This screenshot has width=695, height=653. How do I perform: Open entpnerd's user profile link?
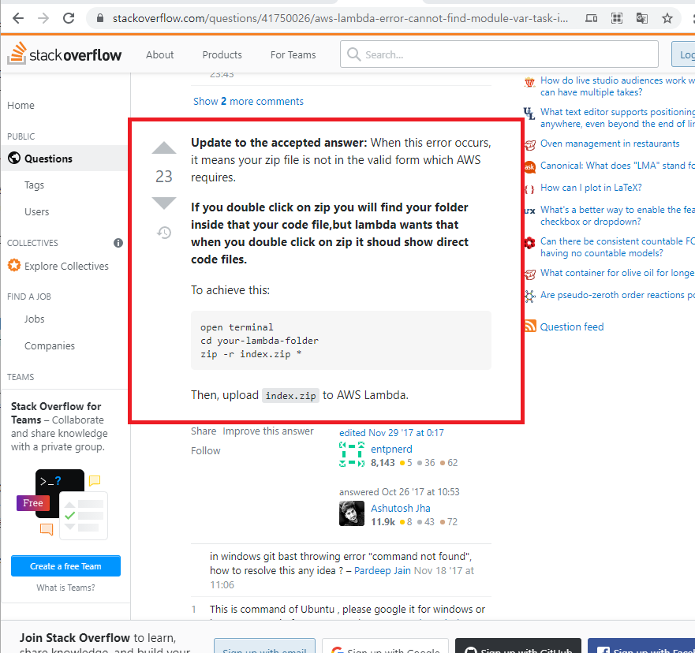[x=391, y=449]
